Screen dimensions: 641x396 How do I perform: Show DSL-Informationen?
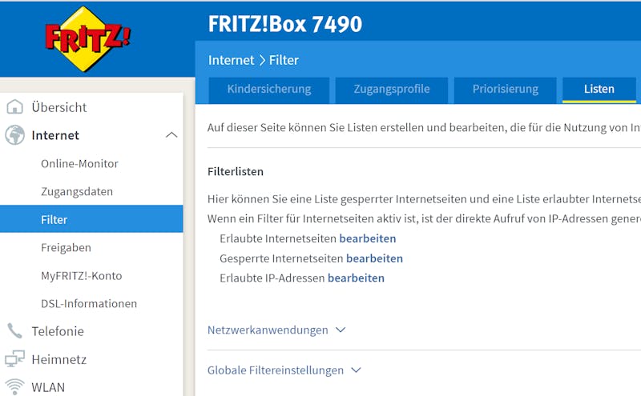[89, 304]
